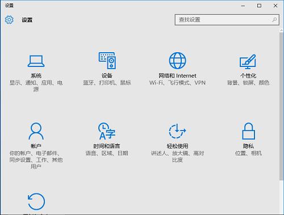Viewport: 284px width, 215px height.
Task: Open the 隐私 padlock icon
Action: 248,131
